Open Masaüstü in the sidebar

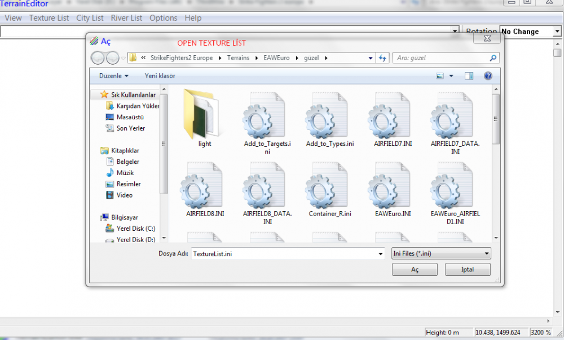tap(125, 117)
